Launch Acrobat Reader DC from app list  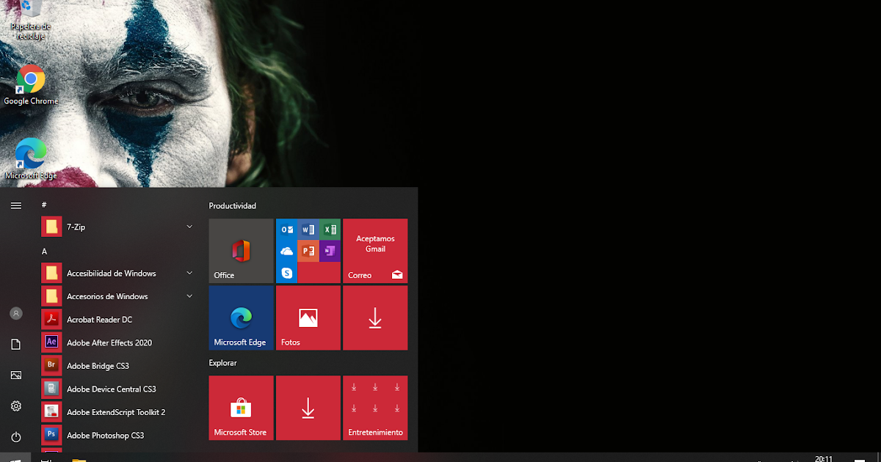(117, 320)
